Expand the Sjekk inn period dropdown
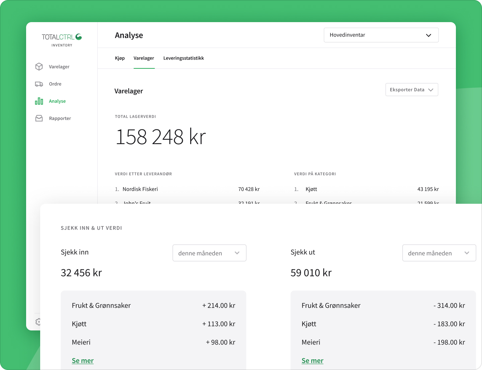 point(209,253)
